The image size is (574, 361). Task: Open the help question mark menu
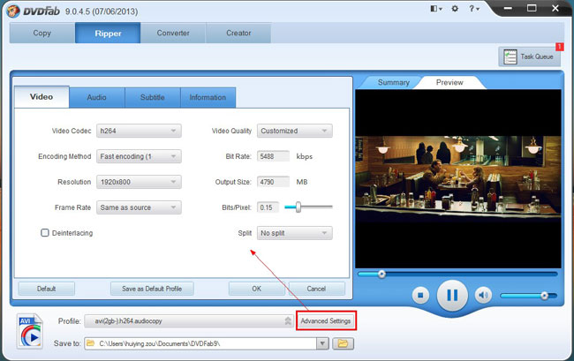(x=473, y=9)
